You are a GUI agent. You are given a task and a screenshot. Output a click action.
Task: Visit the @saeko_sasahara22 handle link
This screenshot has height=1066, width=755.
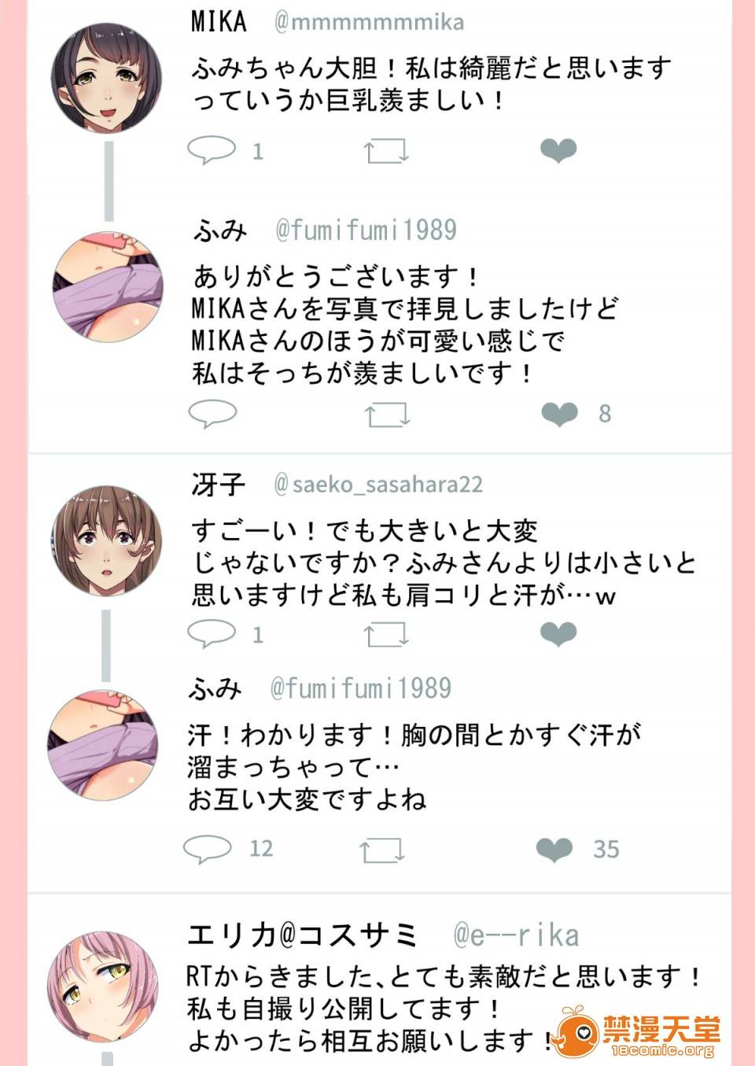click(378, 484)
